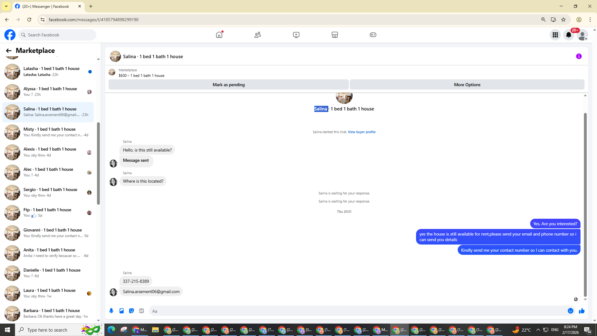Expand the Chrome tab search dropdown

click(x=6, y=6)
